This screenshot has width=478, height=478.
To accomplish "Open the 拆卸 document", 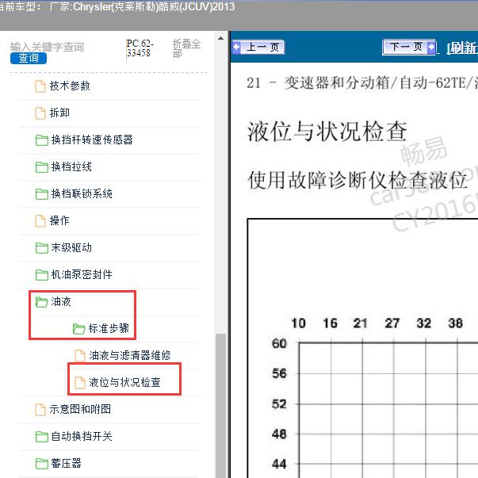I will pos(59,113).
